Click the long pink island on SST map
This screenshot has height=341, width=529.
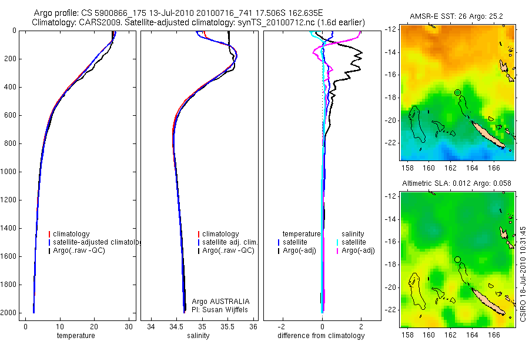[488, 135]
